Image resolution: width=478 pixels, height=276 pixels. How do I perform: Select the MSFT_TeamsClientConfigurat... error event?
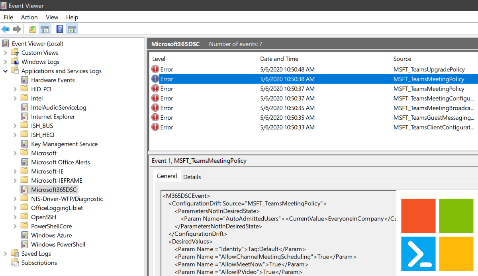(313, 127)
